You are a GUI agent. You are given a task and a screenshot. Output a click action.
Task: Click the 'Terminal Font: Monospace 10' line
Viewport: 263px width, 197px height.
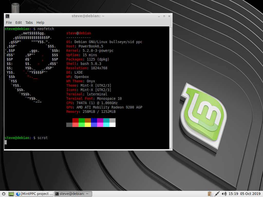pyautogui.click(x=94, y=98)
